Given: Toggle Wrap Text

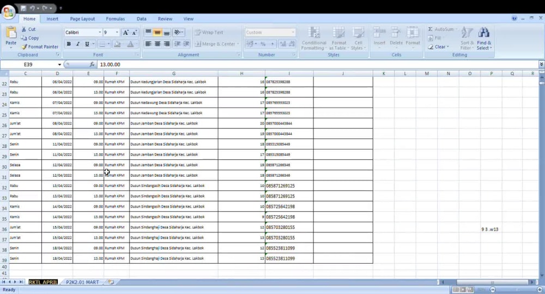Looking at the screenshot, I should [x=209, y=32].
